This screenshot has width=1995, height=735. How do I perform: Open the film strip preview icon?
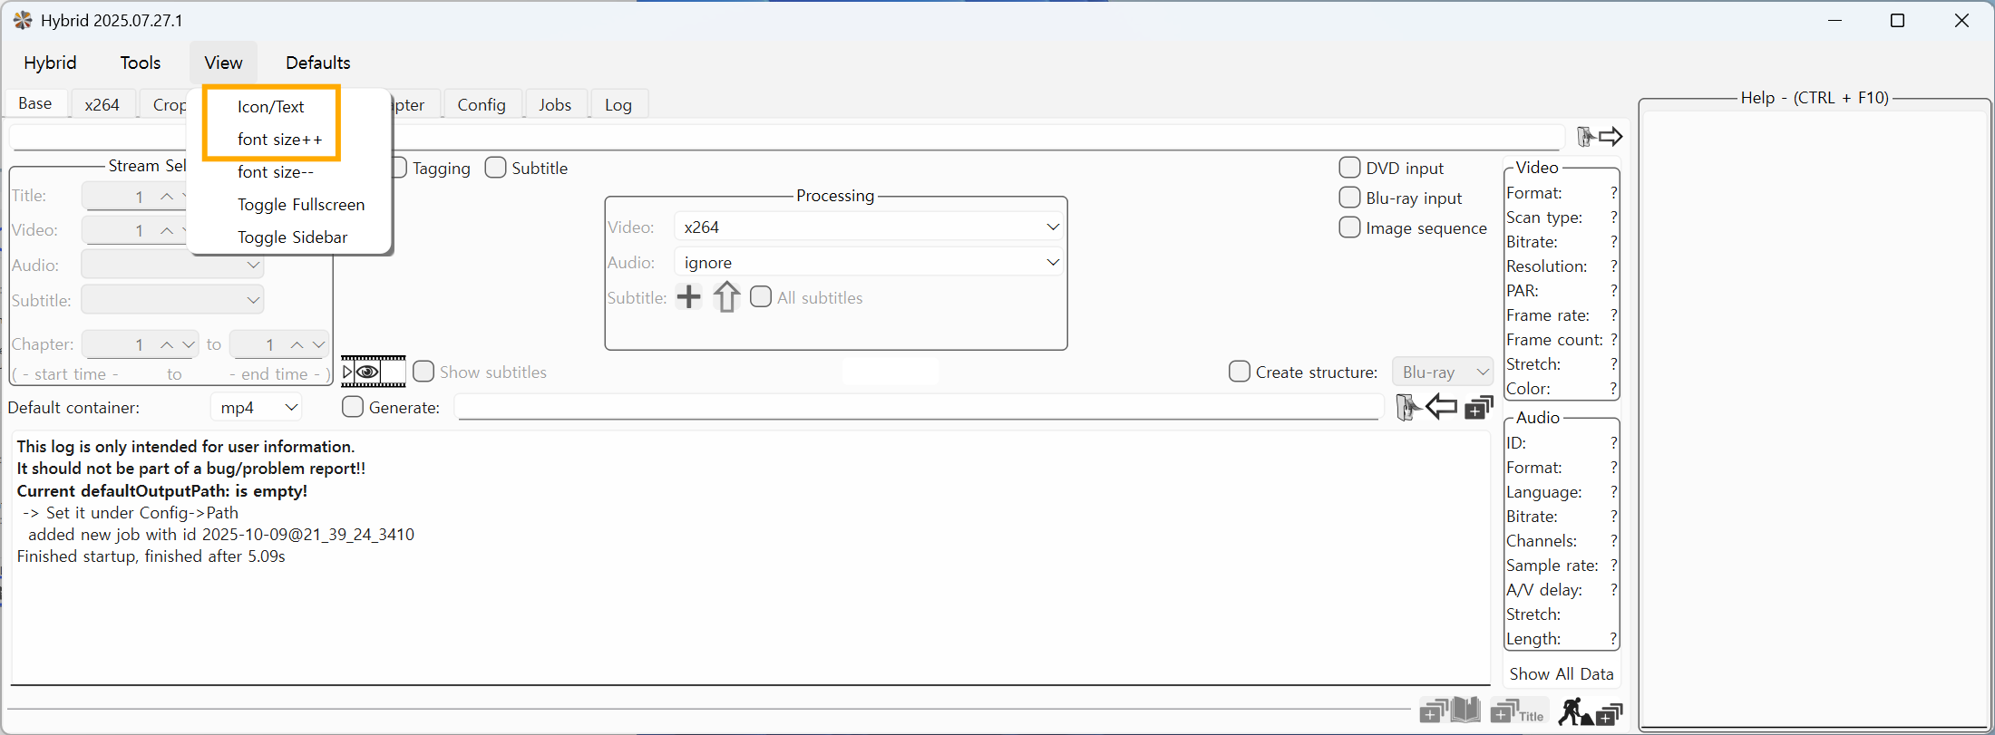click(374, 372)
